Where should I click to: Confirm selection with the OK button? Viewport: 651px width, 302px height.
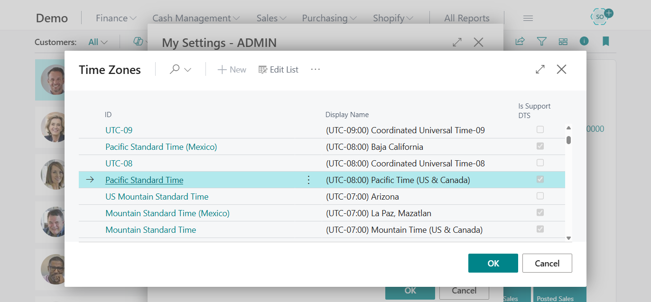click(x=493, y=263)
